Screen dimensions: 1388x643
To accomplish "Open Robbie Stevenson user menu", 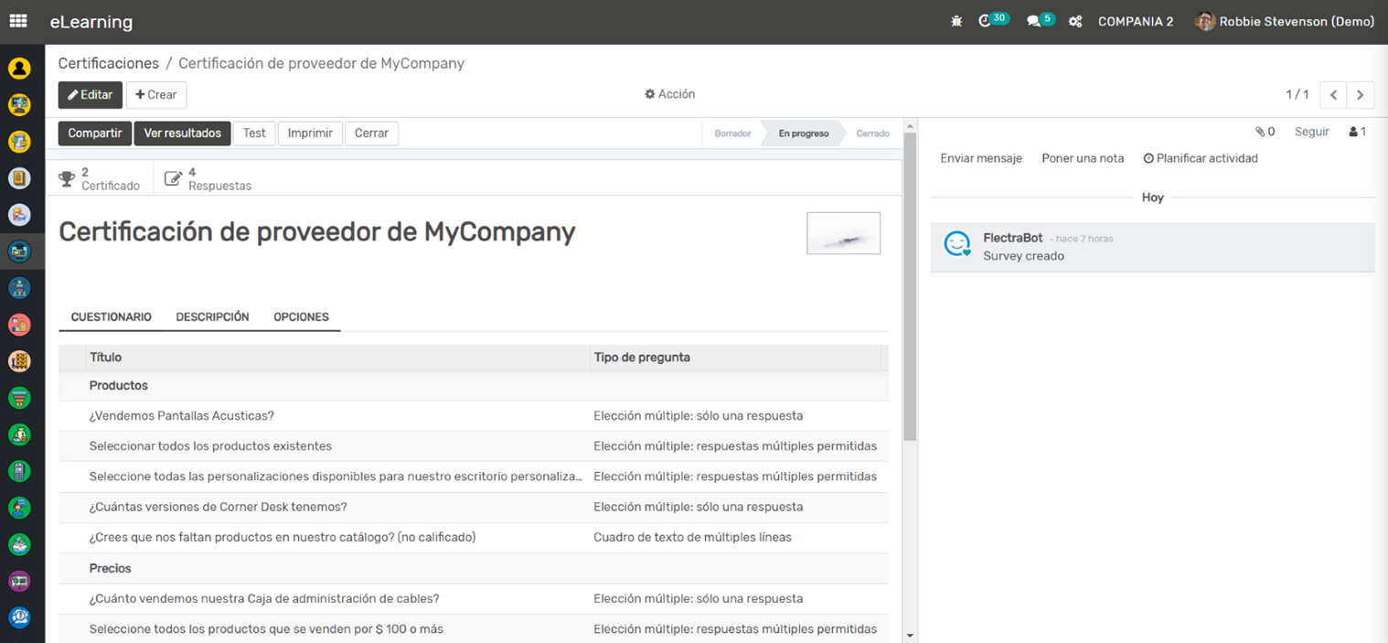I will 1285,21.
